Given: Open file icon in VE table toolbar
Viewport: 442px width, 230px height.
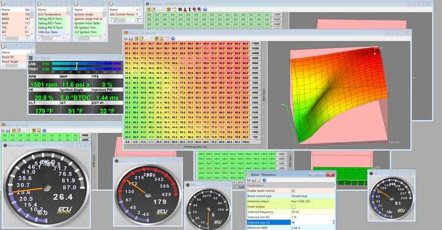Looking at the screenshot, I should coord(126,38).
